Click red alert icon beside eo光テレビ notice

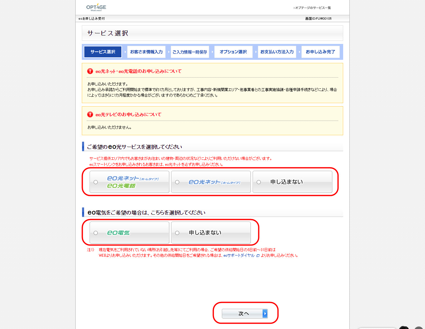[x=90, y=114]
